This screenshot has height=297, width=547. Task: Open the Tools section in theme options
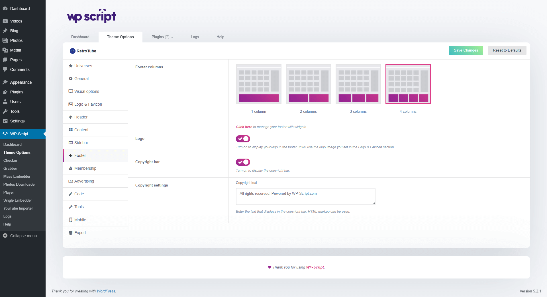(x=95, y=207)
